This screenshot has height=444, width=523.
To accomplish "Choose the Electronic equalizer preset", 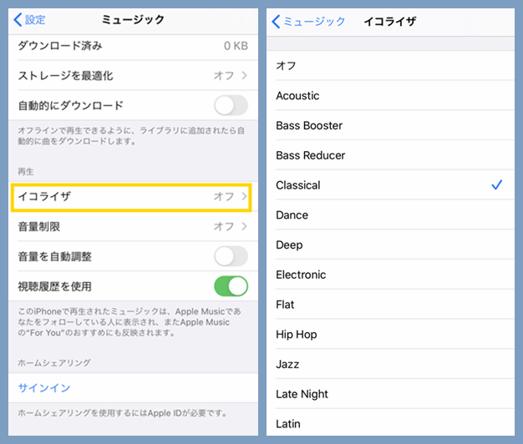I will (390, 275).
